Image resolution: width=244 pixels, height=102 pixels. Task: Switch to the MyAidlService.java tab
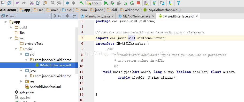point(136,16)
